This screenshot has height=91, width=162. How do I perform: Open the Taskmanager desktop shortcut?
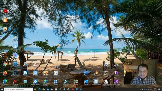tap(106, 65)
